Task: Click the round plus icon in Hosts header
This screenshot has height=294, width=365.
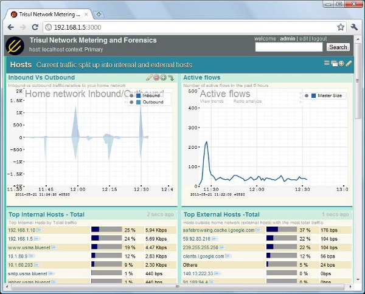Action: (341, 63)
